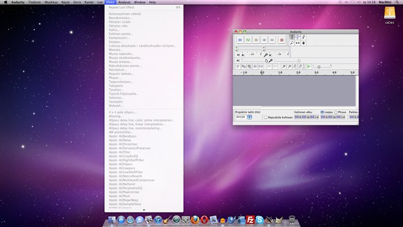
Task: Open the Tiedosto menu
Action: coord(35,2)
